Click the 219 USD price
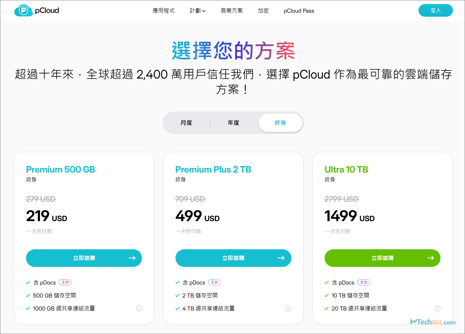This screenshot has height=334, width=465. click(46, 216)
